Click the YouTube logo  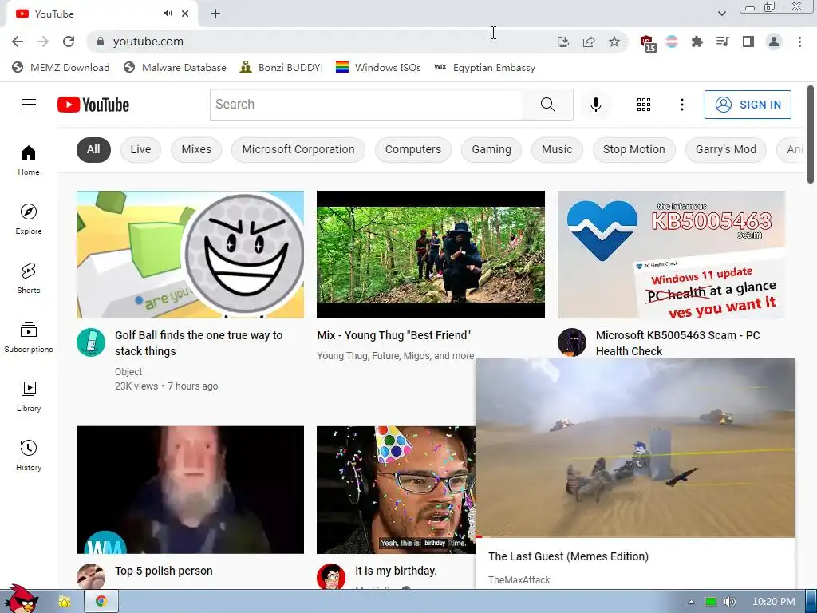[x=93, y=105]
